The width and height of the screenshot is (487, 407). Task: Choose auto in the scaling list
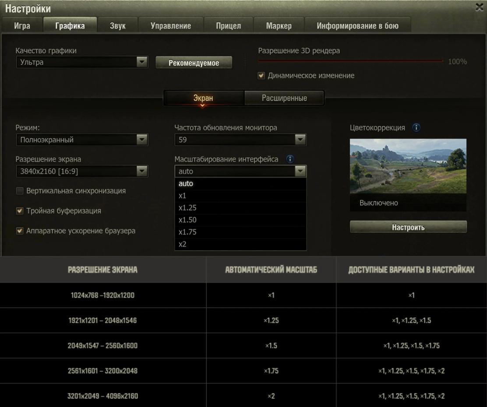coord(240,183)
